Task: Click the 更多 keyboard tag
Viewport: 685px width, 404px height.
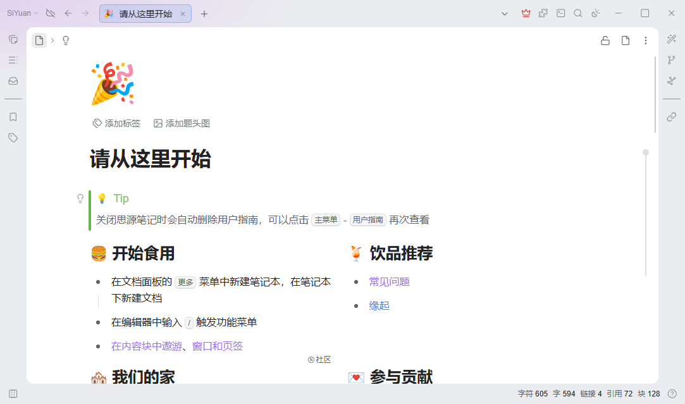Action: pos(185,282)
